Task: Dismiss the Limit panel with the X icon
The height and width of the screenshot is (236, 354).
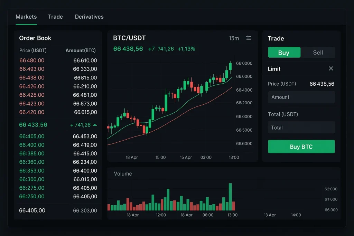Action: pyautogui.click(x=331, y=68)
